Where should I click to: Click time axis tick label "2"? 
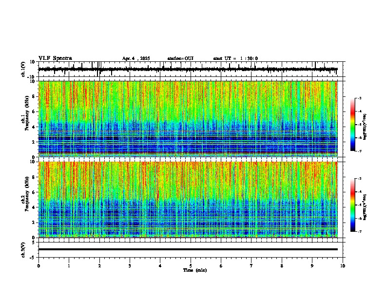[x=99, y=266]
